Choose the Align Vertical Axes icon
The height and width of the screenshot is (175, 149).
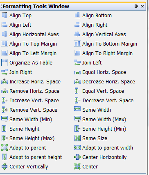[x=77, y=34]
